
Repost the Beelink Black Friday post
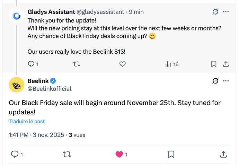(67, 154)
